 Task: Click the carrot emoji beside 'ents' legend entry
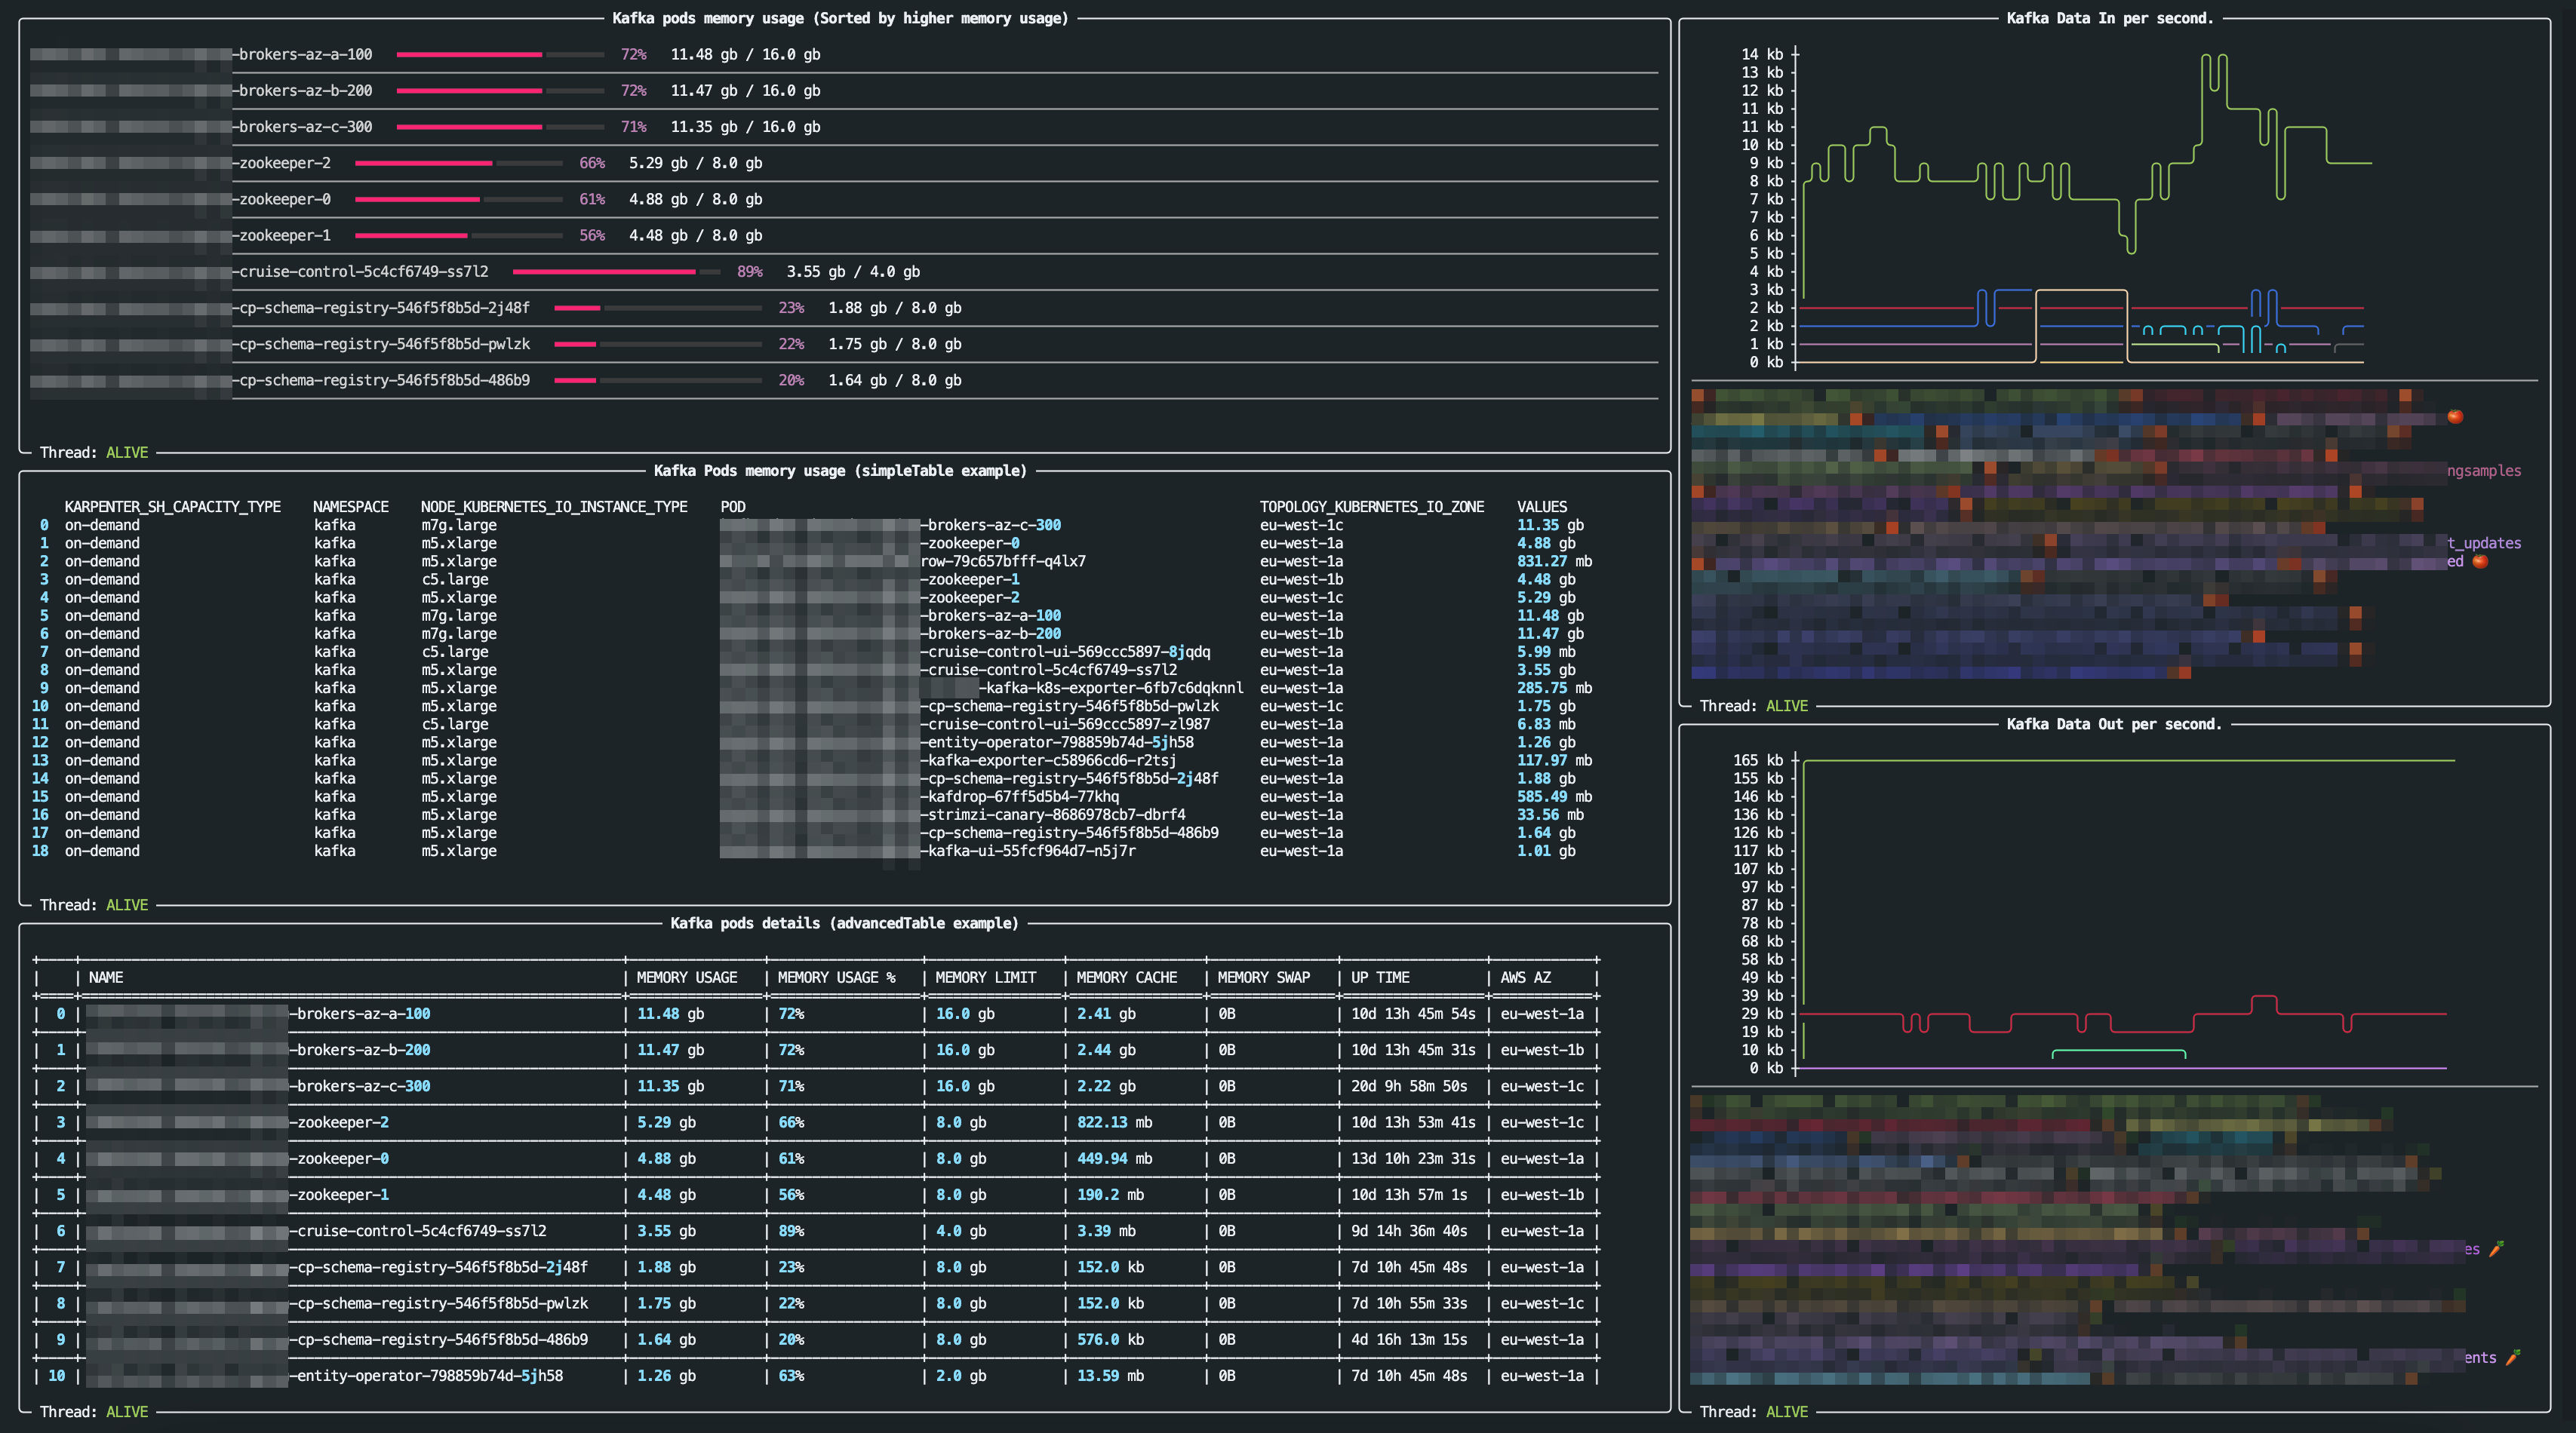(2512, 1357)
